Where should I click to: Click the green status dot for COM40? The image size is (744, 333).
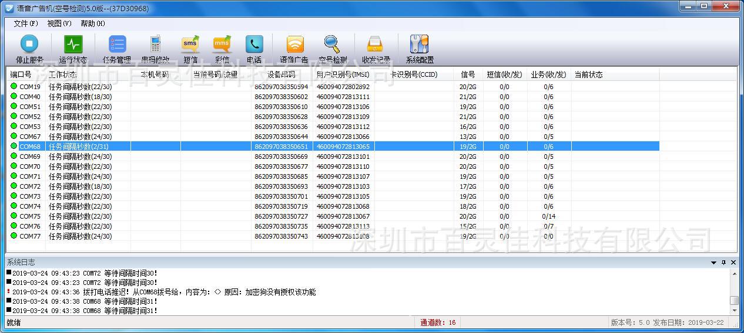click(14, 96)
